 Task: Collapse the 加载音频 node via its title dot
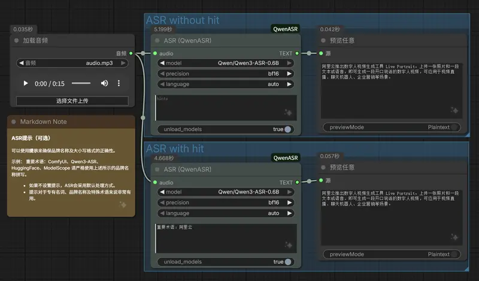(x=16, y=41)
